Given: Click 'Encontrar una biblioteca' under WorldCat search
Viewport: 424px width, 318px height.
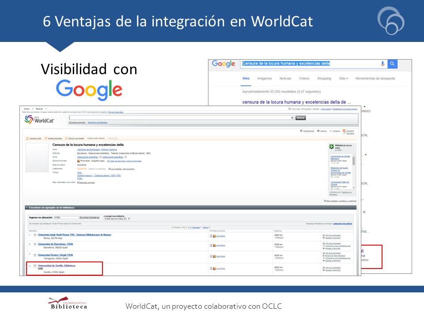Looking at the screenshot, I should tap(98, 122).
